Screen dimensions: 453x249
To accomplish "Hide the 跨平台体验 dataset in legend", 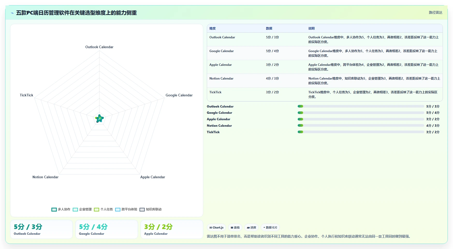I will [118, 210].
